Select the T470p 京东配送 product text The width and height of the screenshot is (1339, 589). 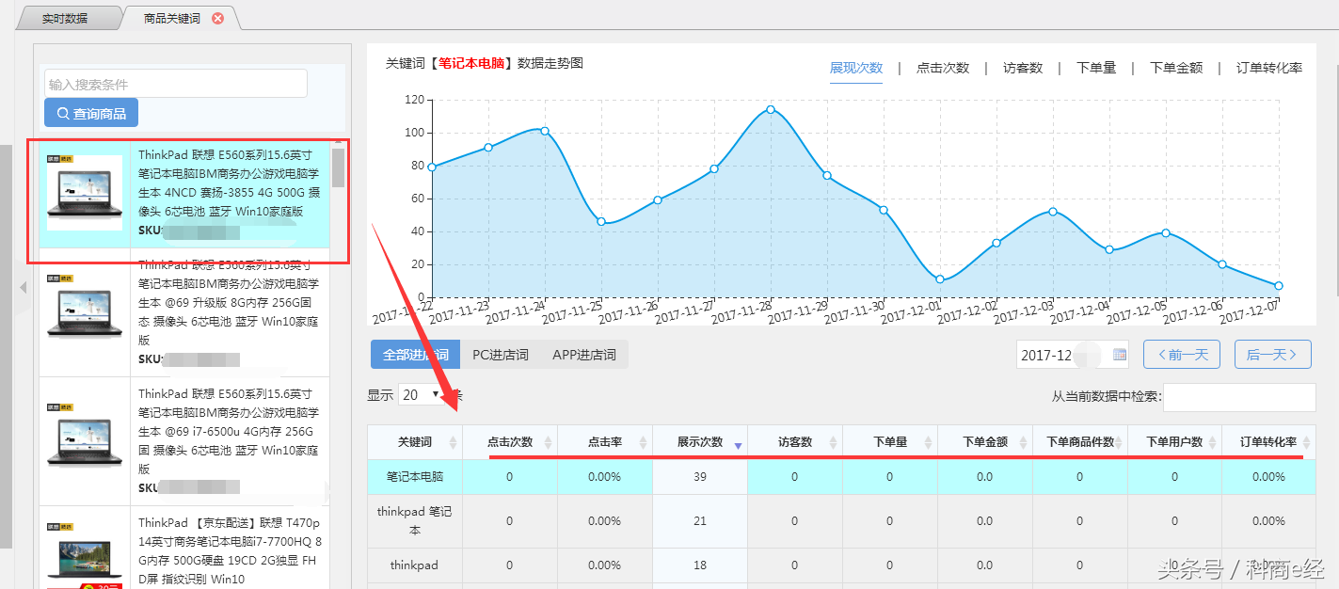229,550
